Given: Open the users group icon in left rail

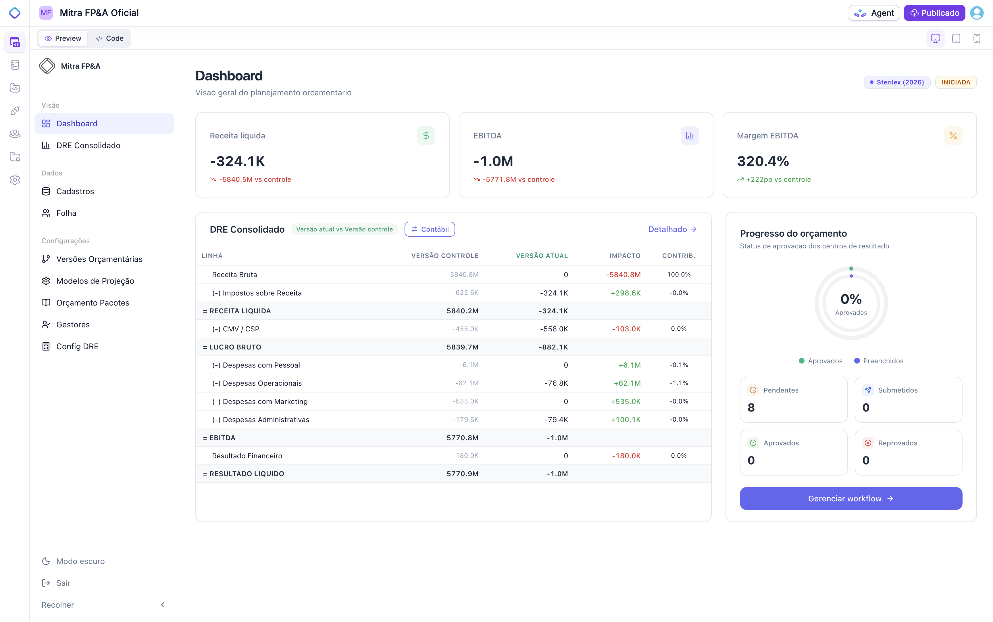Looking at the screenshot, I should point(15,134).
